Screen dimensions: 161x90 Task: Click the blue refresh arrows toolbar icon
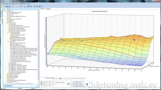coord(37,6)
